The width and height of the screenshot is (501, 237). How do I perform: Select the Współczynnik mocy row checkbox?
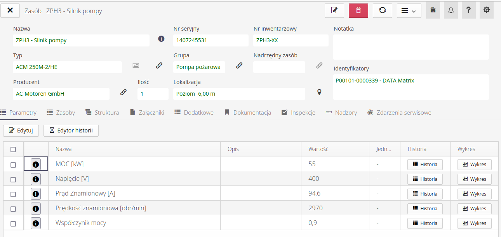[x=13, y=224]
